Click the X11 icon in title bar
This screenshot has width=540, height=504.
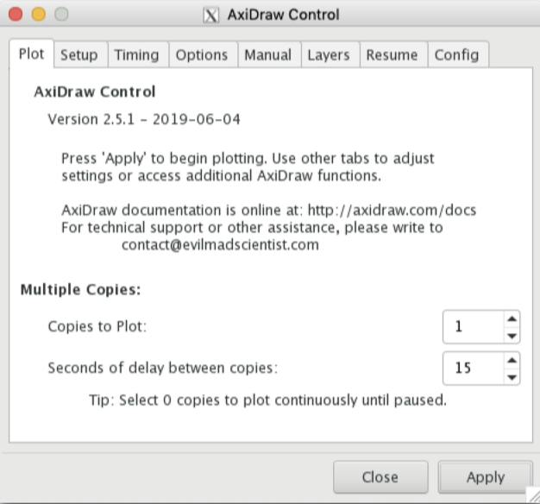click(210, 15)
